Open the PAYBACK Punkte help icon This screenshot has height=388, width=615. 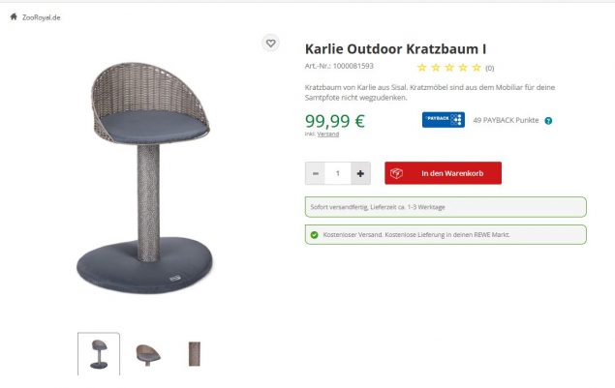click(548, 121)
